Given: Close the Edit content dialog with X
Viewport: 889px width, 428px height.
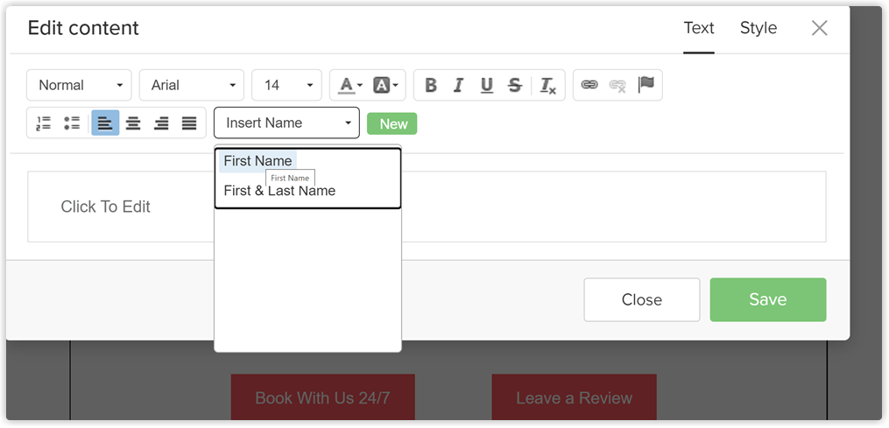Looking at the screenshot, I should (819, 28).
